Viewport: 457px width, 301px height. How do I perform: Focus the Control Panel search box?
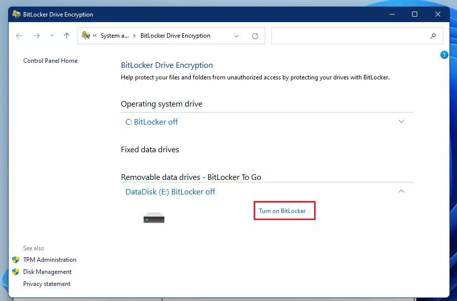357,36
